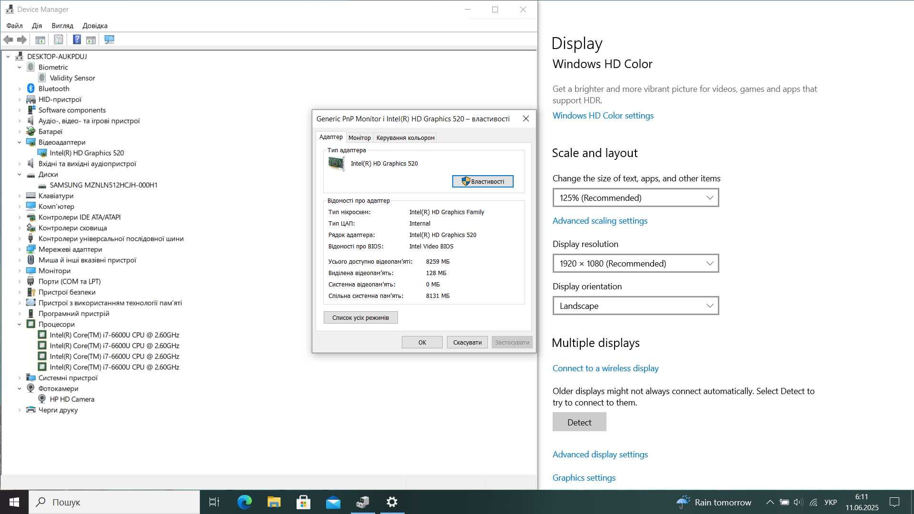The image size is (914, 514).
Task: Open the 125% scaling dropdown
Action: click(636, 198)
